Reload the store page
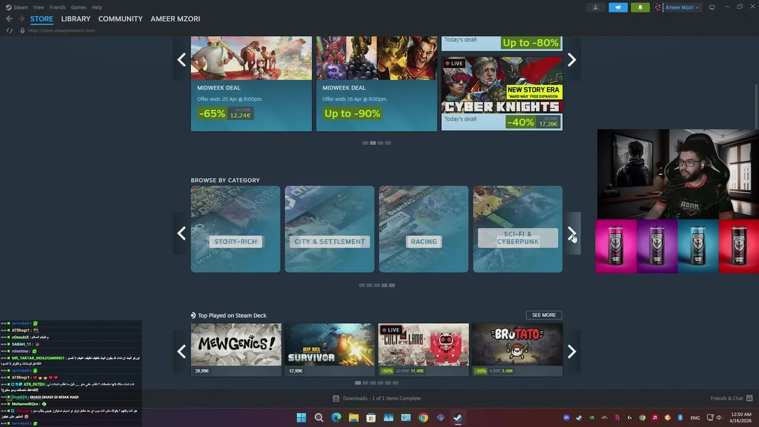 point(9,30)
